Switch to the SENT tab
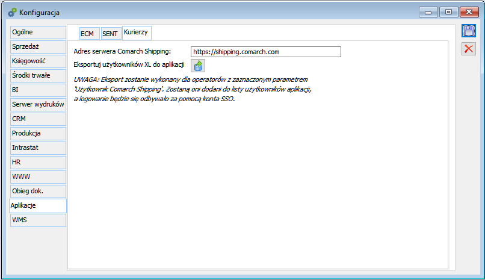Viewport: 485px width, 280px height. (111, 34)
